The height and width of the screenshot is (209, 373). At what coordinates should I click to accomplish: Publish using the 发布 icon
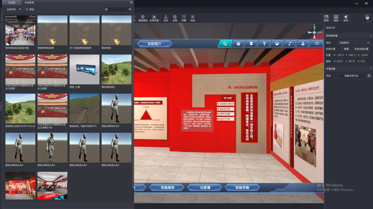tap(346, 17)
